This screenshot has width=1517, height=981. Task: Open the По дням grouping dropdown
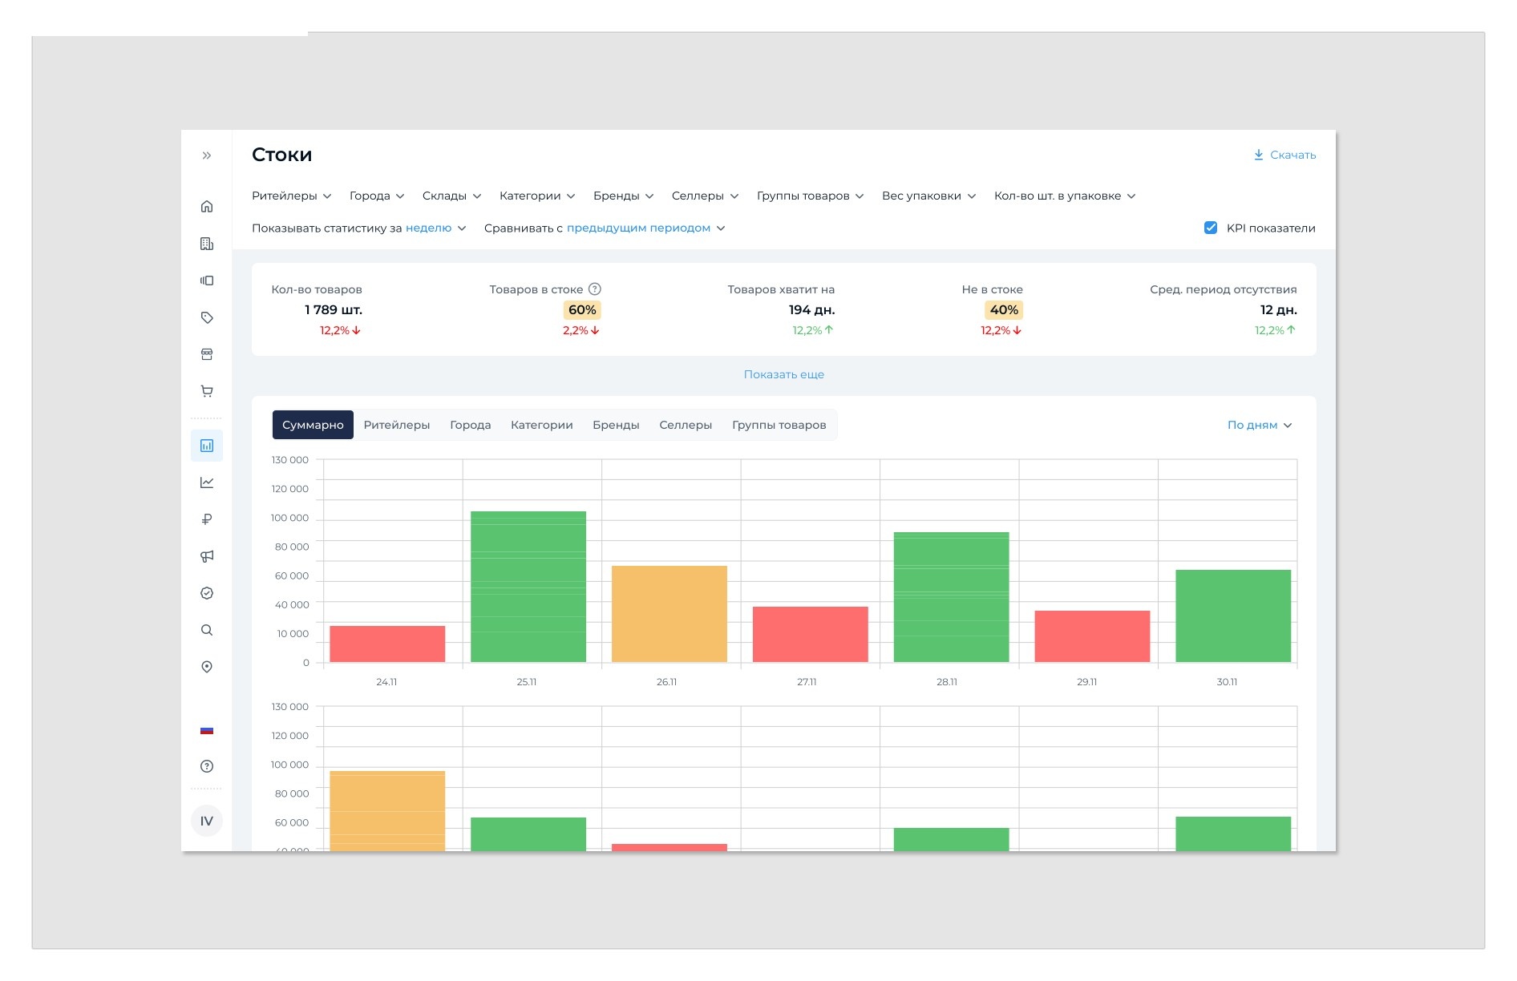click(x=1260, y=425)
